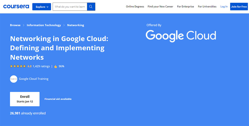Click the Log In link
This screenshot has height=126, width=249.
pyautogui.click(x=224, y=7)
